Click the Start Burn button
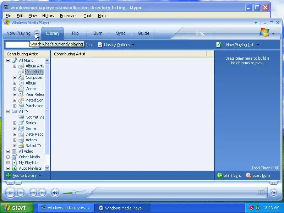This screenshot has width=284, height=213. pyautogui.click(x=258, y=175)
